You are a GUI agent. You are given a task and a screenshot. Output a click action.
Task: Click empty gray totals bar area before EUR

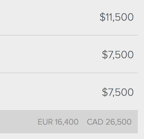18,122
